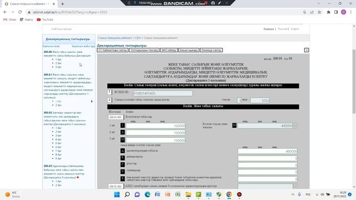Switch site language to Русский

pyautogui.click(x=283, y=29)
